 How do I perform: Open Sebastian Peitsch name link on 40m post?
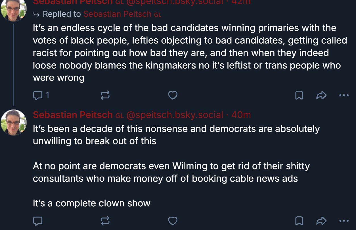pos(73,115)
